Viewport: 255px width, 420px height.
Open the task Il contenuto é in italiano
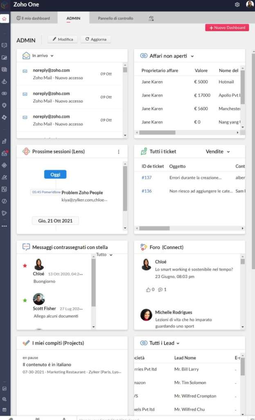(47, 365)
